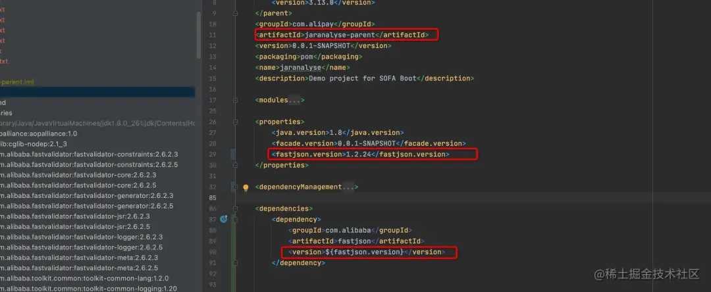Click the opening dependency tag on line 87
This screenshot has width=711, height=292.
(x=296, y=220)
